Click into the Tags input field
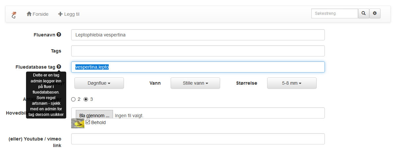The height and width of the screenshot is (151, 395). (x=198, y=51)
